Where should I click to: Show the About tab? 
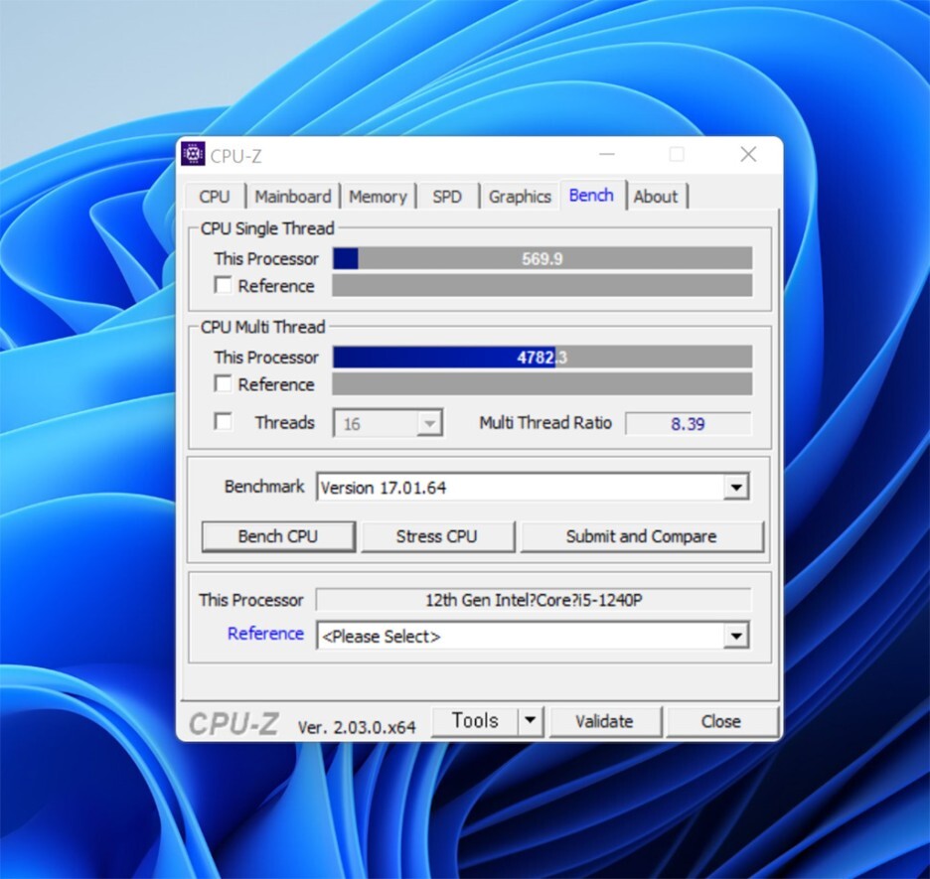[656, 197]
